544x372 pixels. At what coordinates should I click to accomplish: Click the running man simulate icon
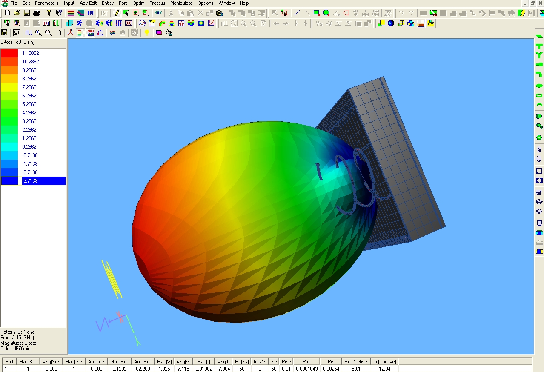(79, 23)
